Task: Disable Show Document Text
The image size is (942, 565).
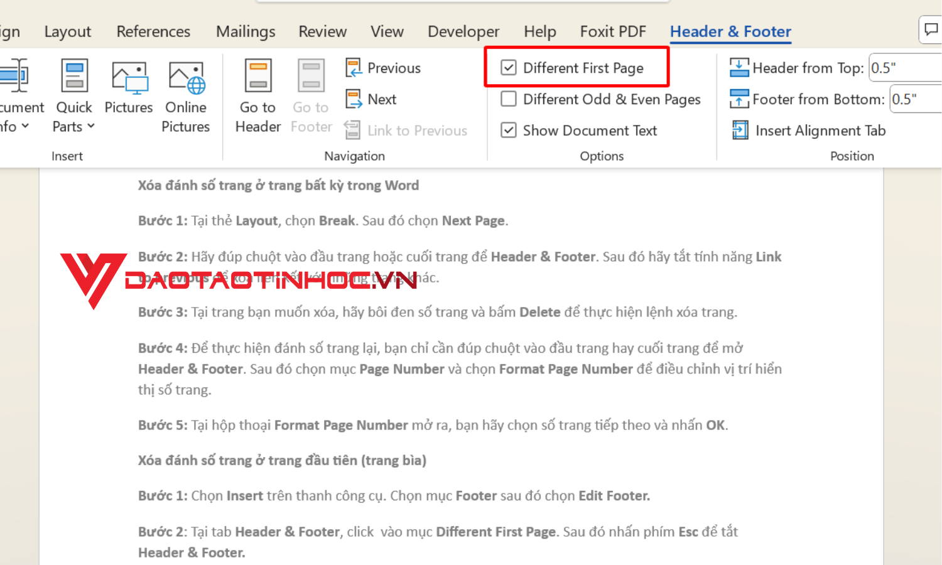Action: tap(509, 130)
